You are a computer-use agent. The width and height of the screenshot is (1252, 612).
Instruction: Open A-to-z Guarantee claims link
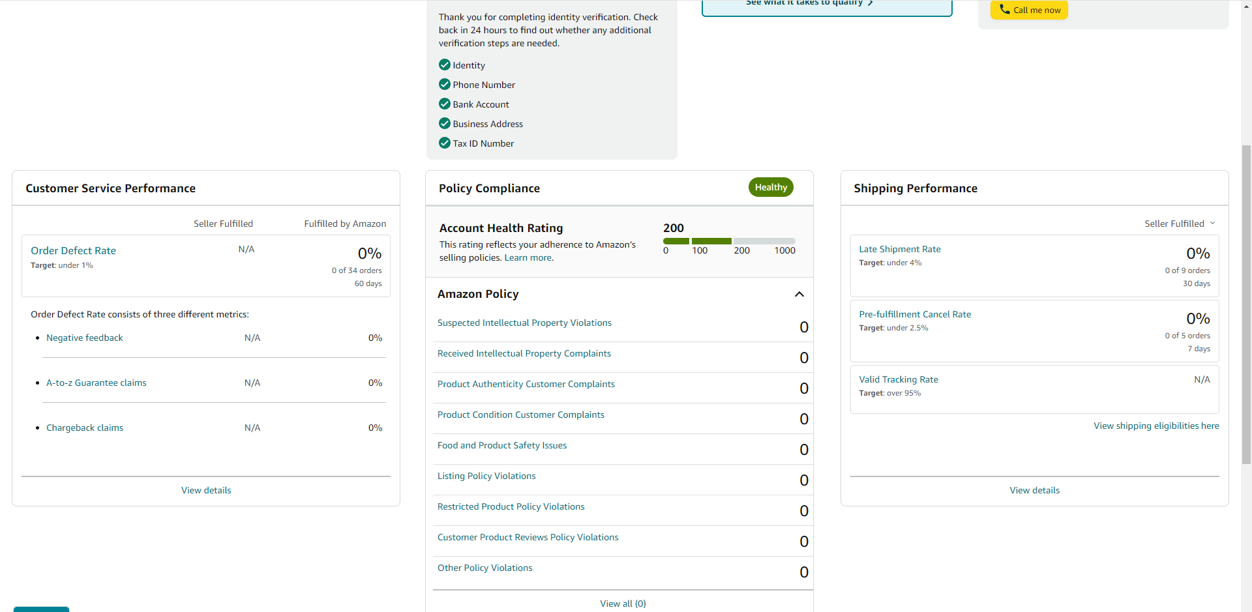tap(96, 383)
